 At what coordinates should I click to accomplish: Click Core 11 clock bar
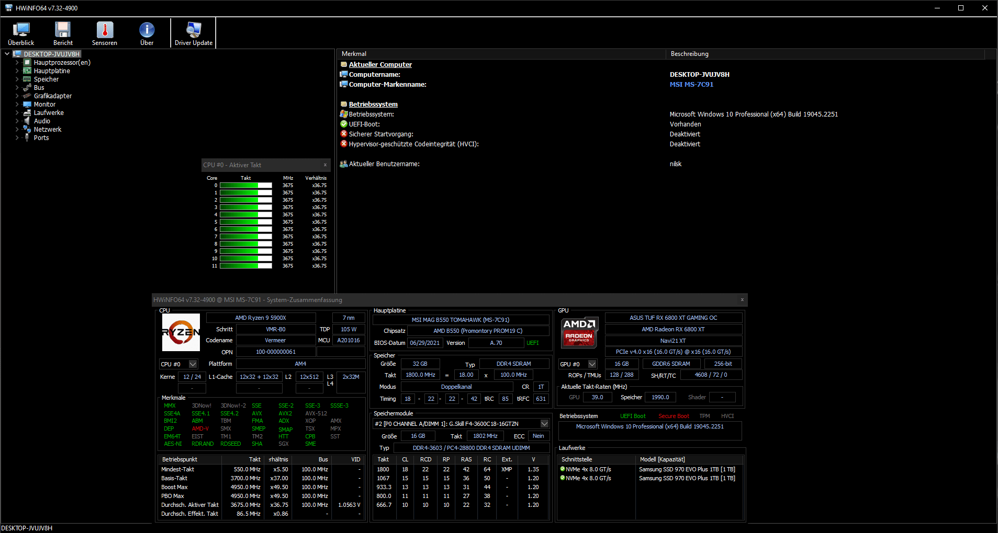click(x=246, y=266)
